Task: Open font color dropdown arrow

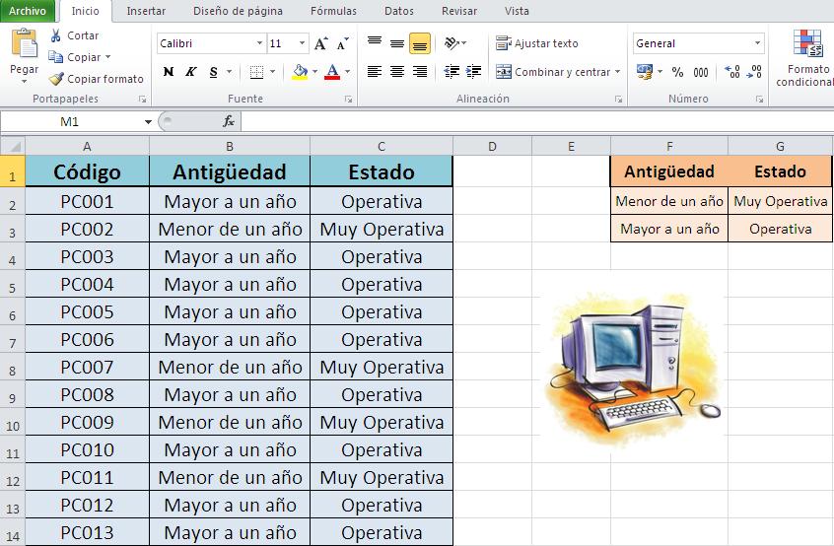Action: [347, 72]
